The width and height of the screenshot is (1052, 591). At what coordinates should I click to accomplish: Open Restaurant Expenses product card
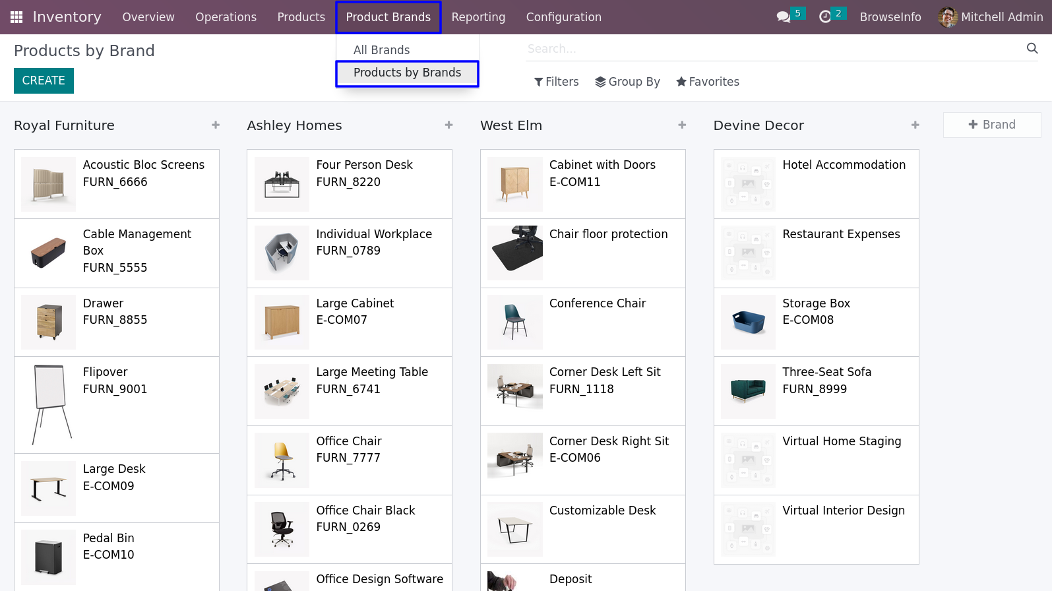click(817, 253)
